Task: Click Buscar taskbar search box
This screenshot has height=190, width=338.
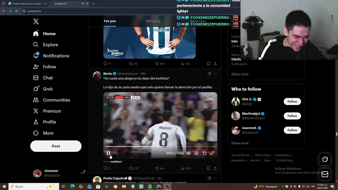Action: coord(34,187)
